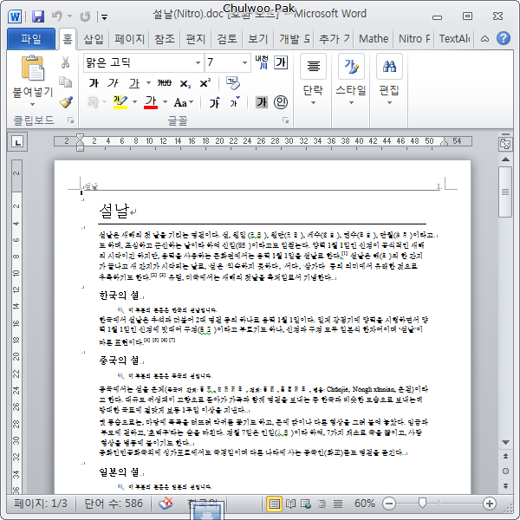Toggle underline 가 formatting

pos(134,83)
